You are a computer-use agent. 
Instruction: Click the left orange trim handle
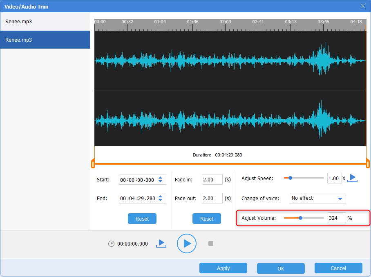93,164
